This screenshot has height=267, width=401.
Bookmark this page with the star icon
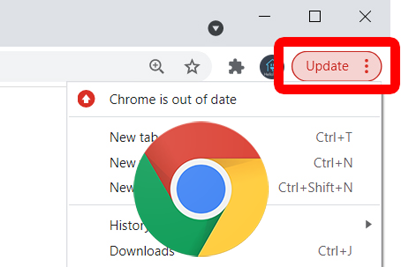click(192, 66)
